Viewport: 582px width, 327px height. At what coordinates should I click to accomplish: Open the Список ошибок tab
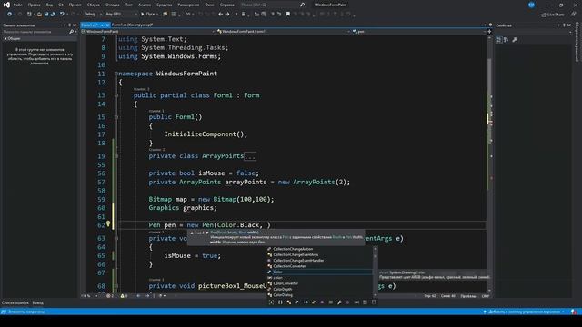click(15, 302)
